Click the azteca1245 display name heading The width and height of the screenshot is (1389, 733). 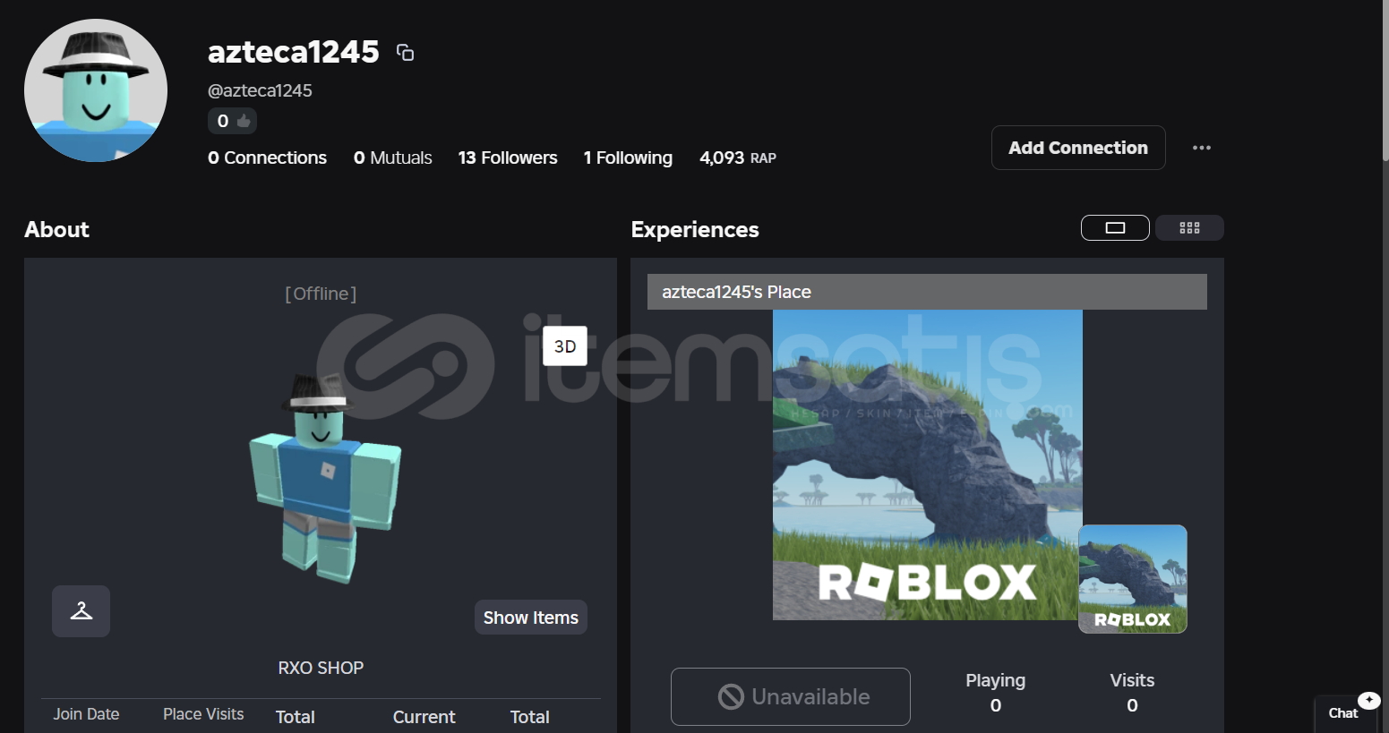pyautogui.click(x=294, y=52)
